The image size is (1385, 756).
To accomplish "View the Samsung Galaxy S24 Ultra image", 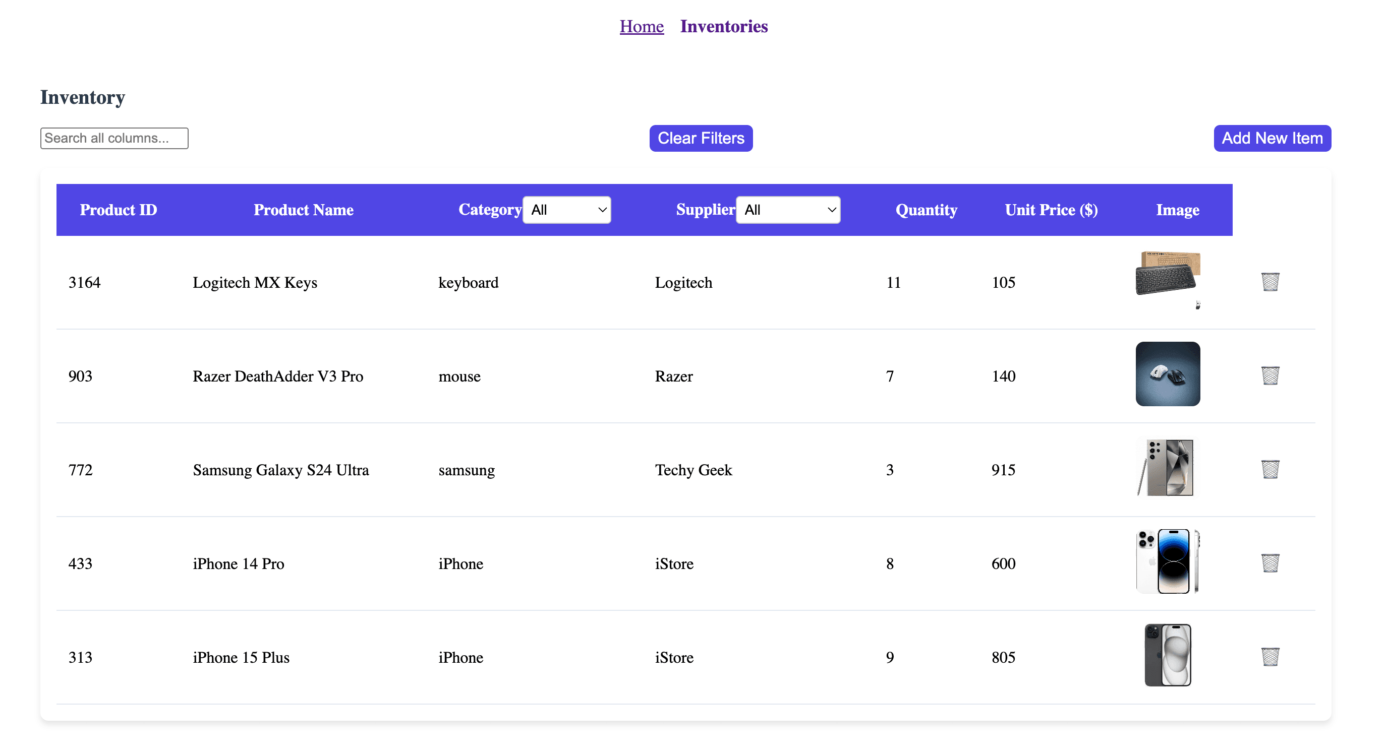I will point(1168,468).
